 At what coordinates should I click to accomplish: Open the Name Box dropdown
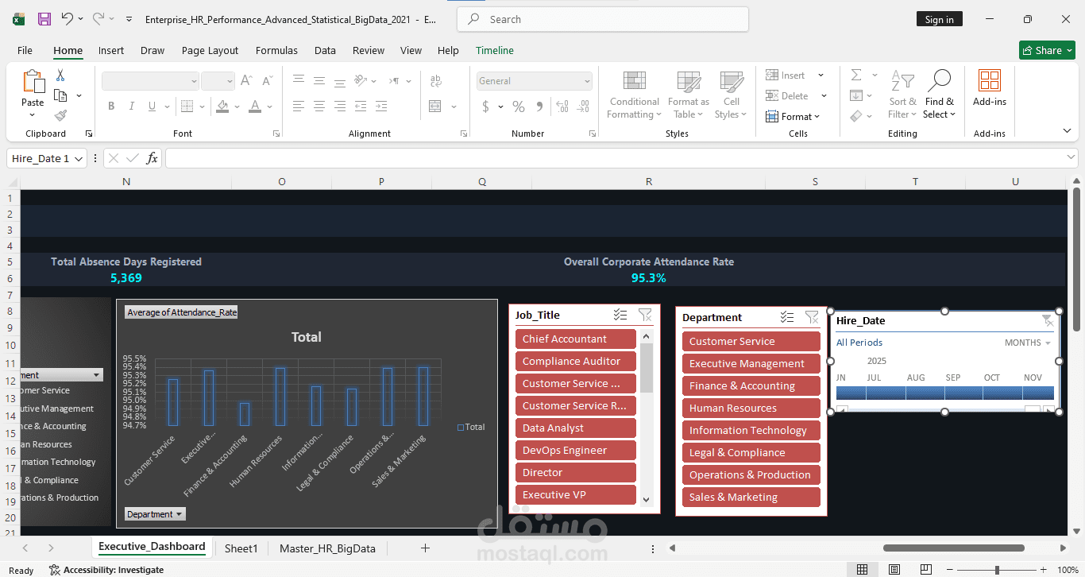[79, 158]
